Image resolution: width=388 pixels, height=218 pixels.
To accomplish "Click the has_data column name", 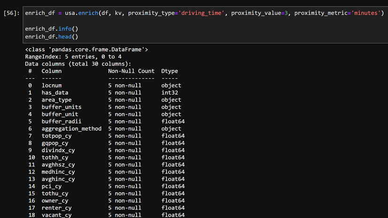I will click(x=55, y=93).
